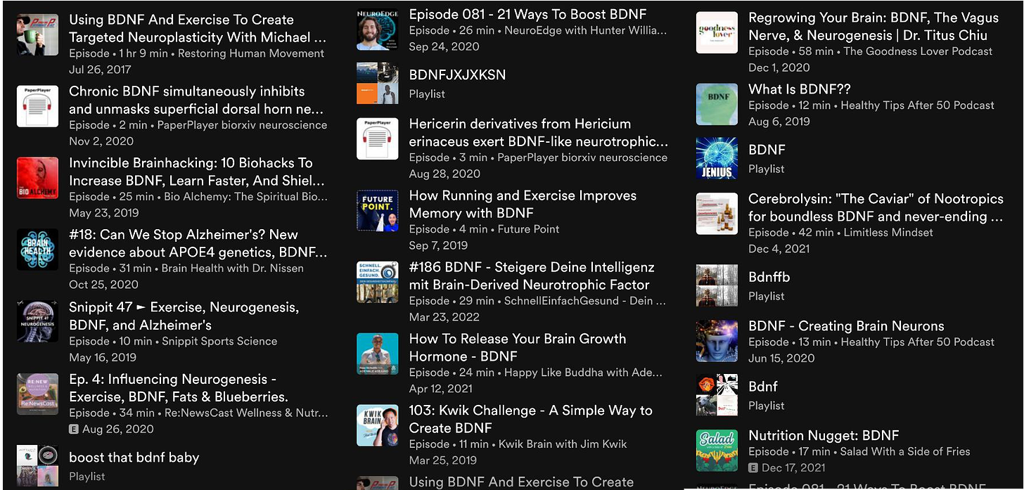Open 'boost that bdnf baby' playlist
1024x490 pixels.
click(134, 458)
